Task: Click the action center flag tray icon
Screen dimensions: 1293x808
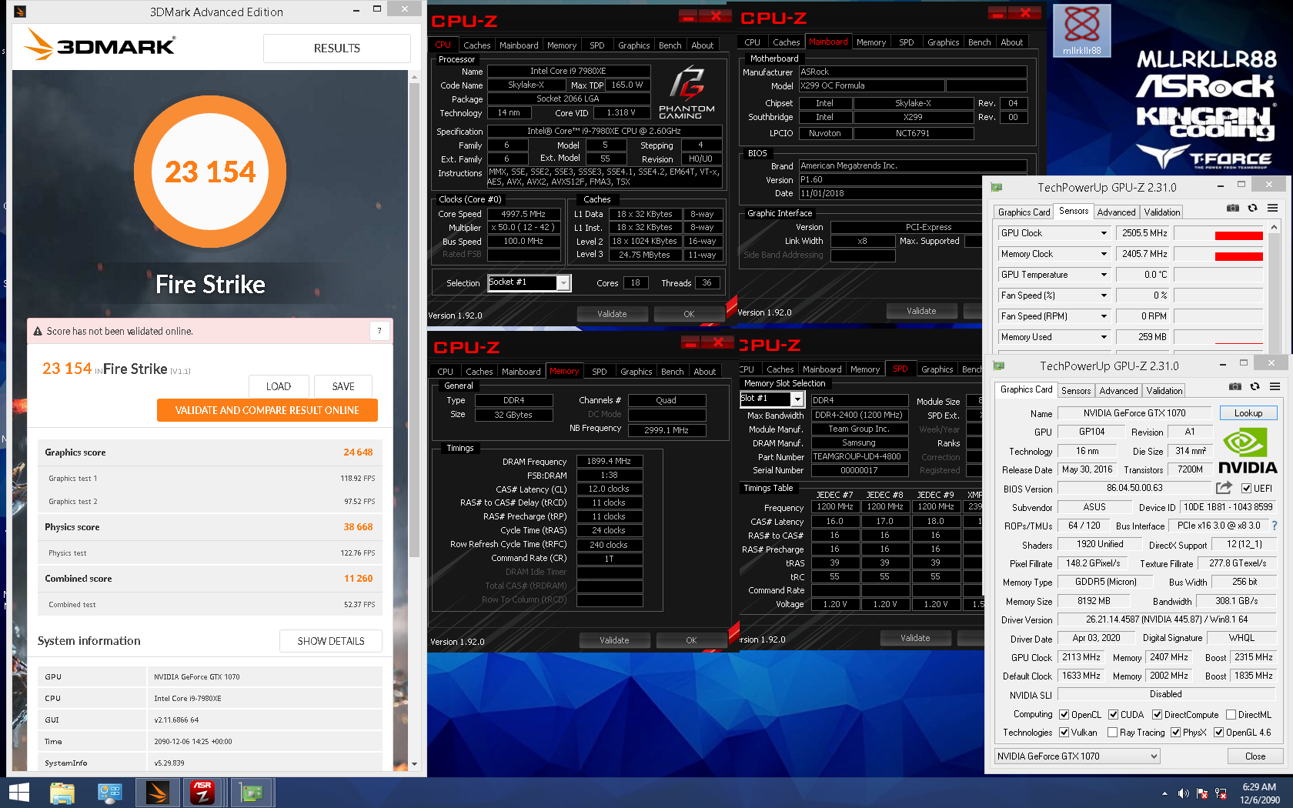Action: 1202,793
